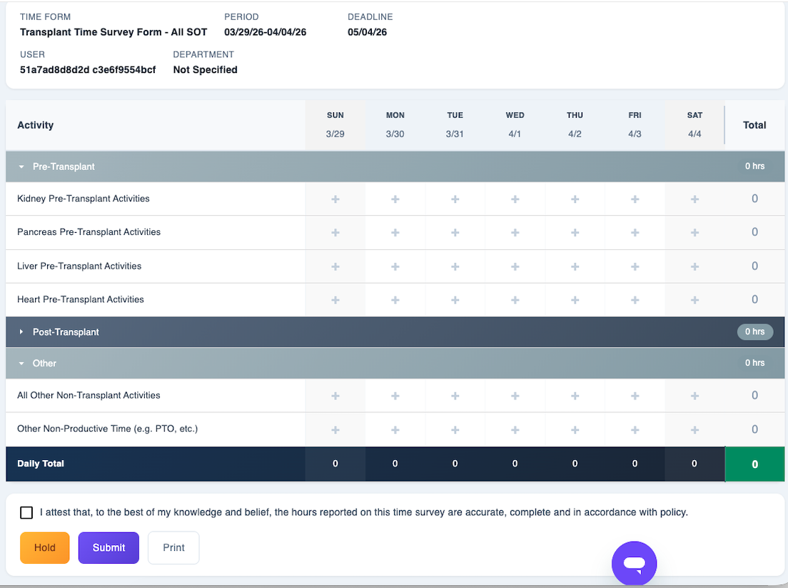The image size is (788, 588).
Task: Click the Not Specified department value
Action: pos(205,70)
